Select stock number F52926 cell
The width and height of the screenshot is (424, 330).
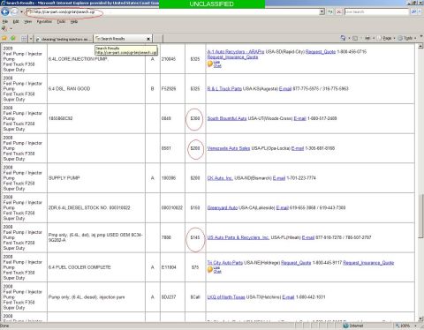point(172,88)
